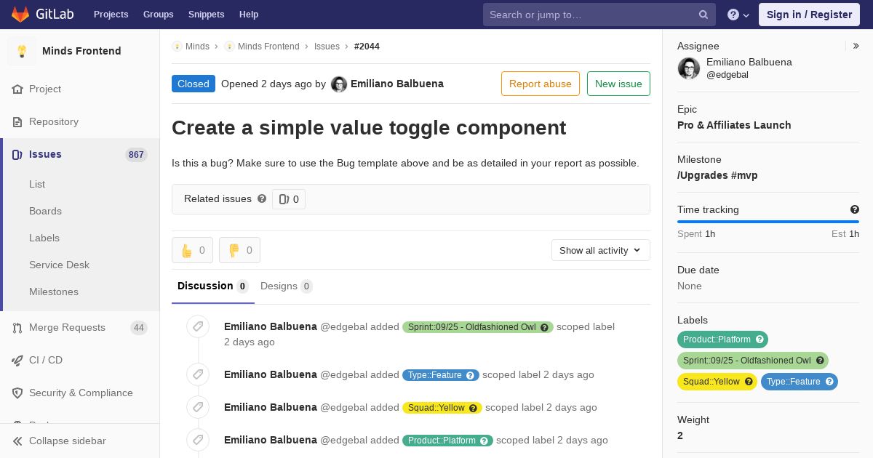Open Snippets in the top navigation
The width and height of the screenshot is (873, 458).
(207, 15)
